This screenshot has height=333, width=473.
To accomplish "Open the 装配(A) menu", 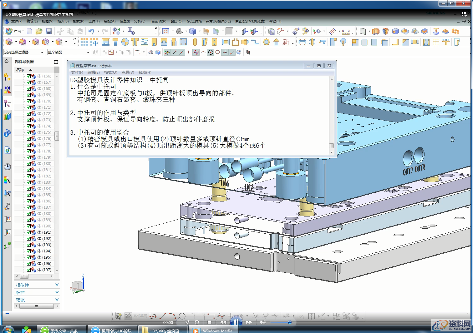I will pos(109,21).
